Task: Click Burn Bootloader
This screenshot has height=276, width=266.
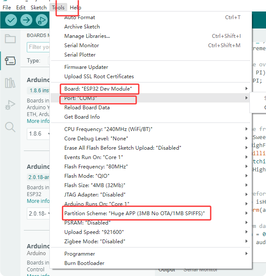Action: coord(151,263)
